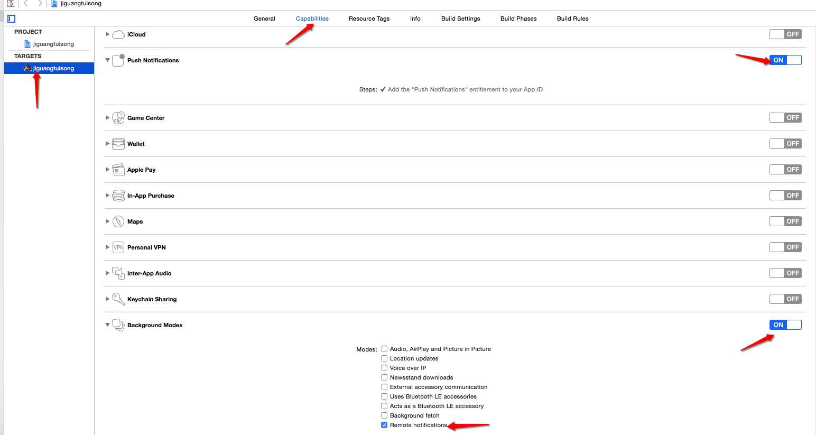Screen dimensions: 816x435
Task: Collapse the Push Notifications section
Action: (107, 60)
